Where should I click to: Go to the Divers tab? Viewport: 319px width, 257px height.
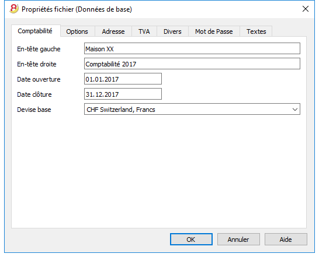[x=172, y=31]
